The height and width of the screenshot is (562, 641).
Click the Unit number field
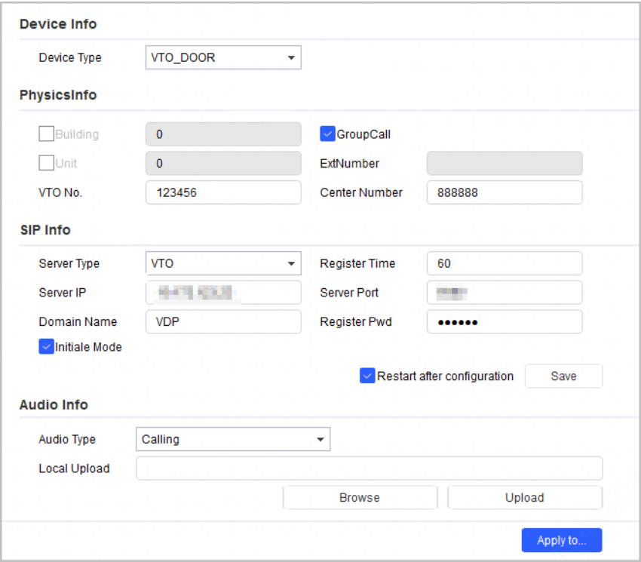(x=223, y=163)
